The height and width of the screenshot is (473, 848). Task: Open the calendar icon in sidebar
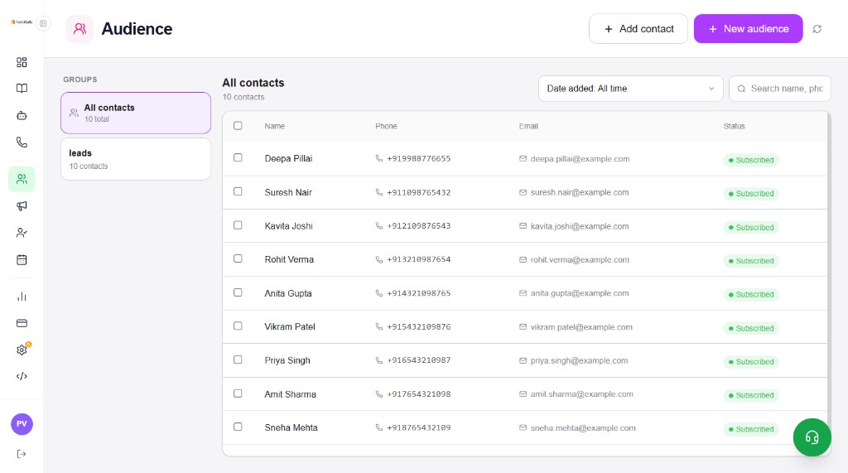22,260
